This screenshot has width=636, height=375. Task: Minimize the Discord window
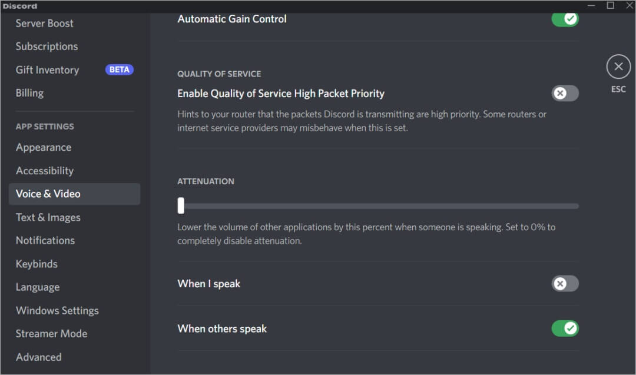point(591,5)
